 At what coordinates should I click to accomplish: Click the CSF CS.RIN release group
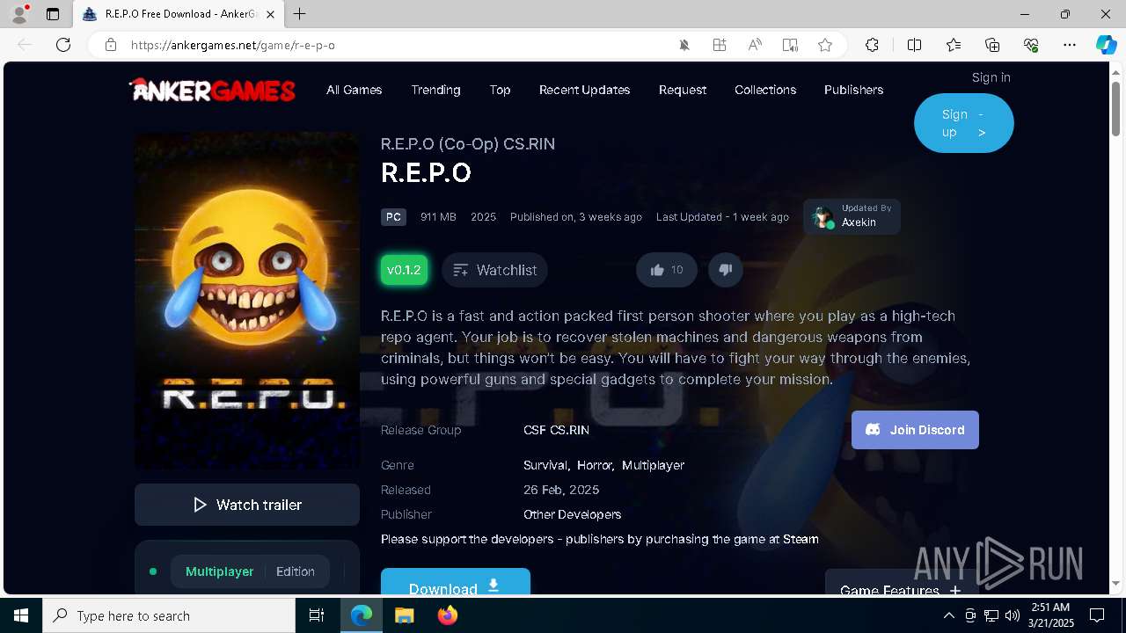click(556, 430)
